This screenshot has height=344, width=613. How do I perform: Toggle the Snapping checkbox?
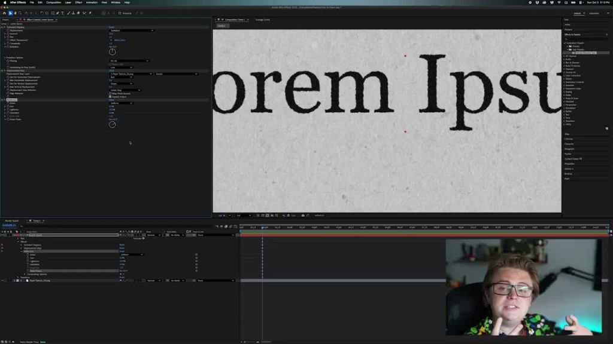pyautogui.click(x=120, y=13)
